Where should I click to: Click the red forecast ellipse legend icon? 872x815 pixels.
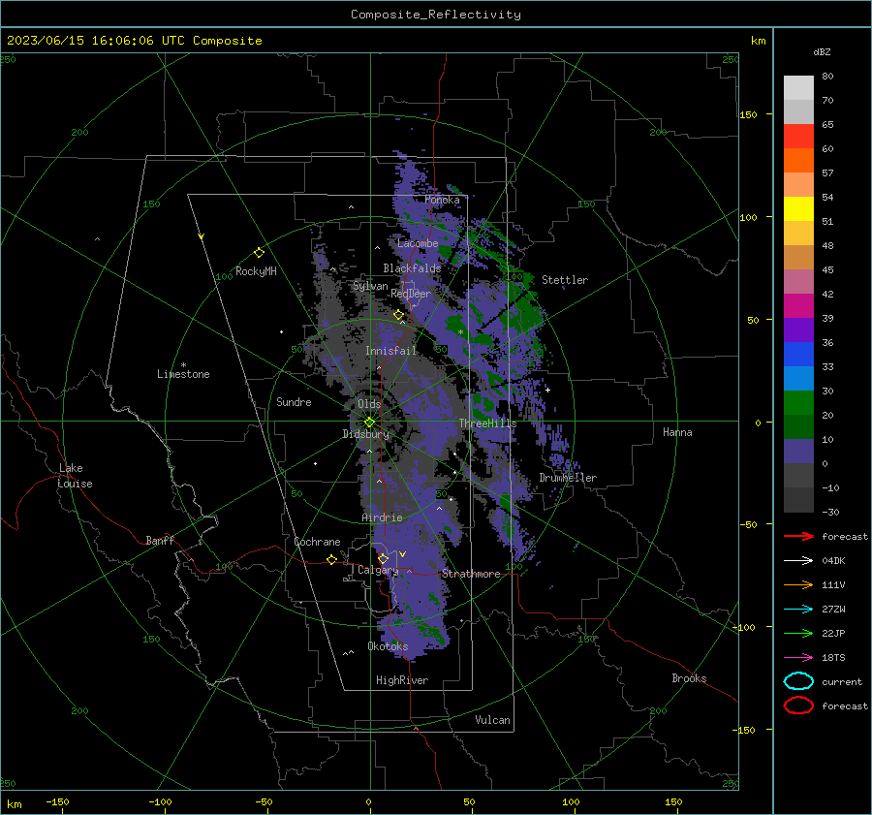pyautogui.click(x=798, y=705)
